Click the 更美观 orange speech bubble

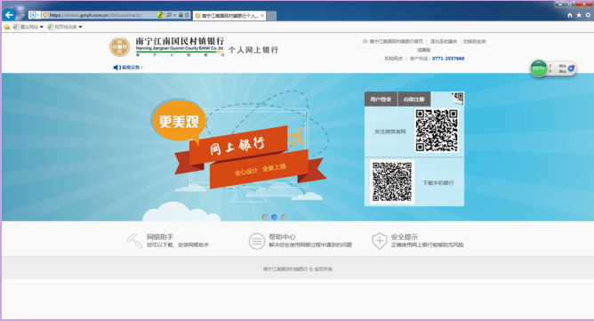[179, 121]
